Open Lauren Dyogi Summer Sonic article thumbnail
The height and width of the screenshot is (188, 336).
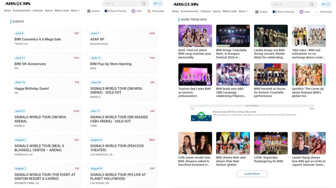(x=309, y=143)
